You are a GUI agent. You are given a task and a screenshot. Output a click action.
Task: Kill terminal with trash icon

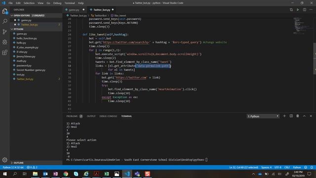(298, 116)
